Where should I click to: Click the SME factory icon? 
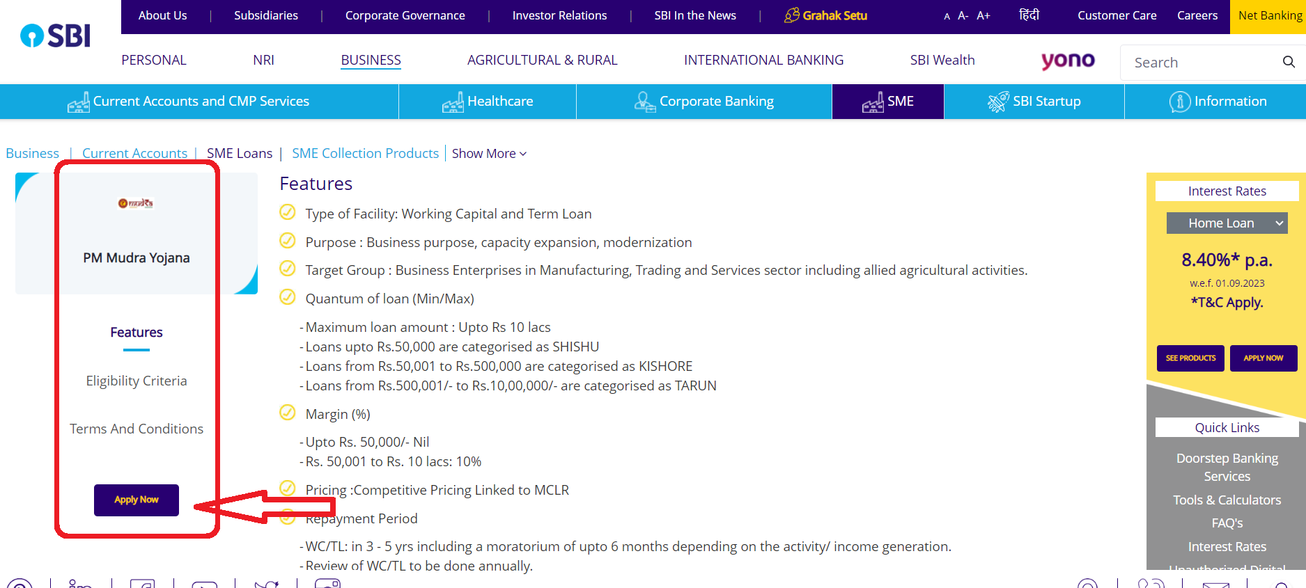tap(873, 102)
